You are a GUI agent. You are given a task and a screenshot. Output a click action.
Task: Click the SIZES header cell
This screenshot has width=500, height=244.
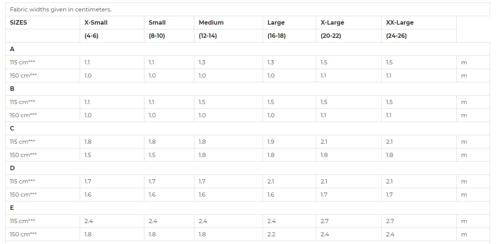click(x=43, y=22)
